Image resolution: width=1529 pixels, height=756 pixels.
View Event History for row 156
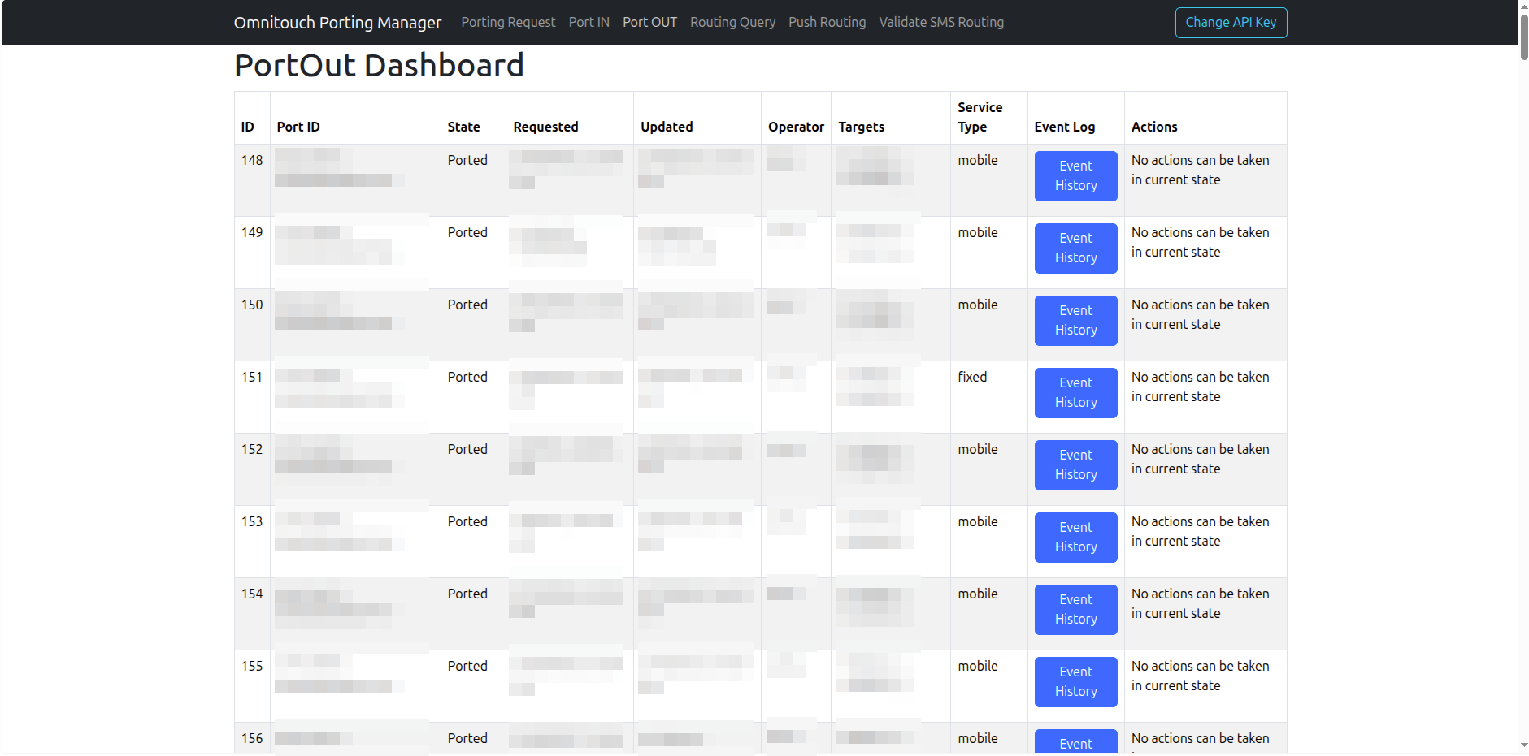pos(1075,742)
